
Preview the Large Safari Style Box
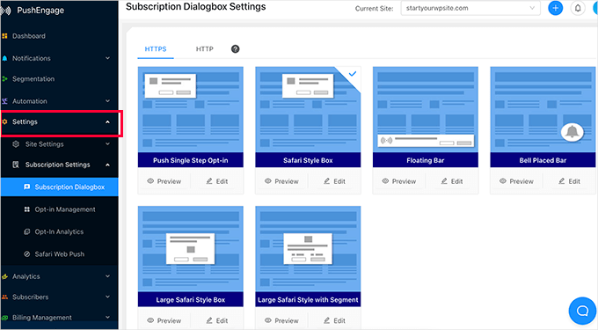(x=164, y=320)
